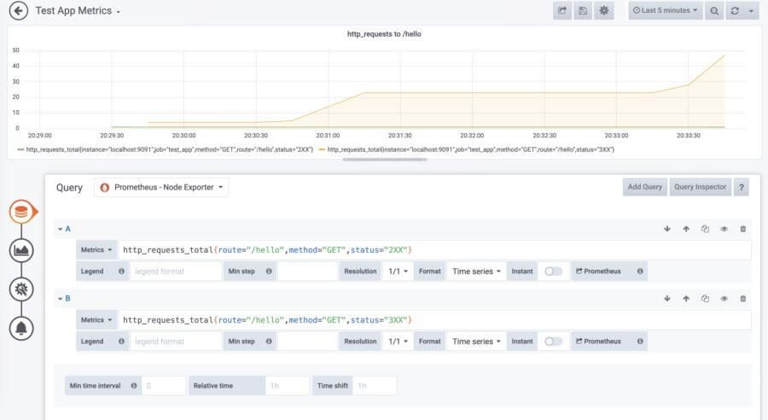Open the Last 5 minutes time picker
The height and width of the screenshot is (420, 768).
665,11
